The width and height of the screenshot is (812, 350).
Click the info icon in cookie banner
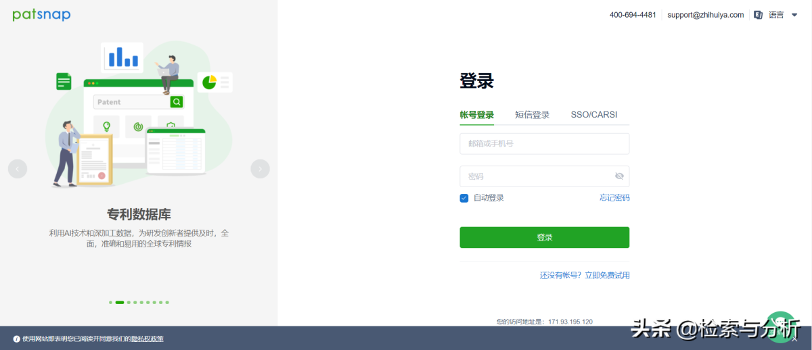(x=16, y=339)
